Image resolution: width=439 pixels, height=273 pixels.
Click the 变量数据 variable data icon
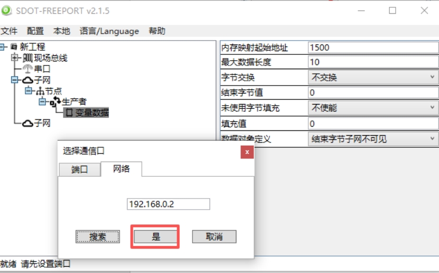(69, 112)
